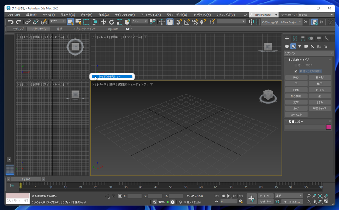
Task: Toggle Keyboard Shortcut Override icon
Action: (170, 22)
